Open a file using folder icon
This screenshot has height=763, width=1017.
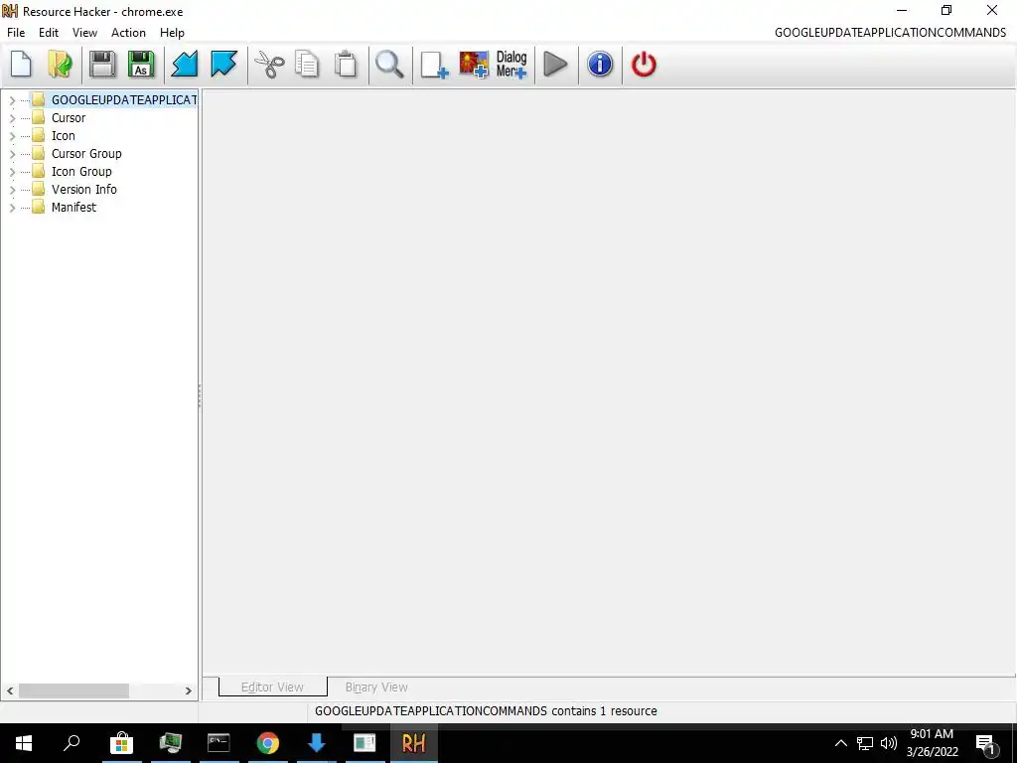point(60,65)
